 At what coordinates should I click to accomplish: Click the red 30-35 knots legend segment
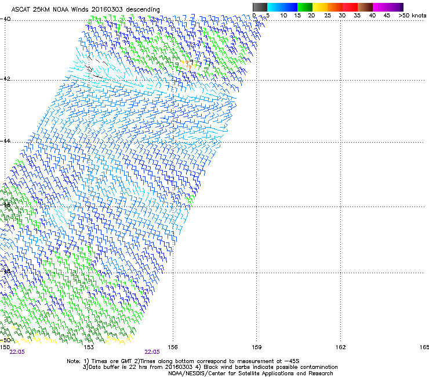tap(350, 7)
